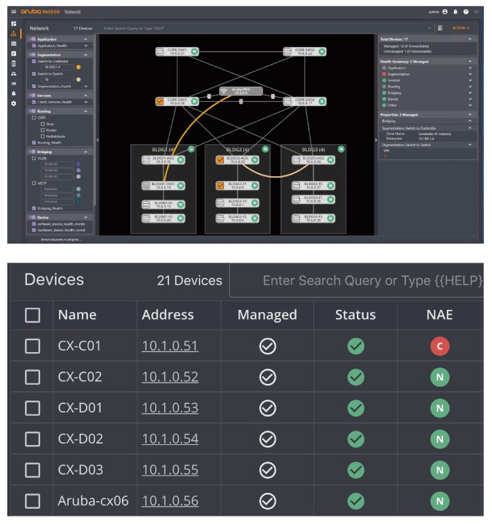The image size is (492, 524).
Task: Open the hamburger menu beside the Aruba NetEdit logo
Action: (x=13, y=12)
